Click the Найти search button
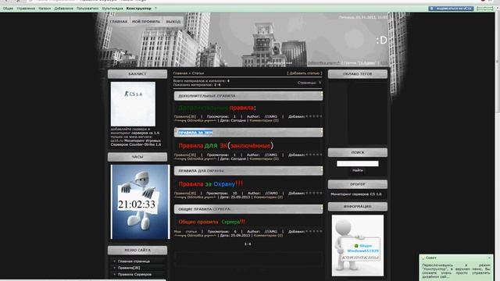 358,170
